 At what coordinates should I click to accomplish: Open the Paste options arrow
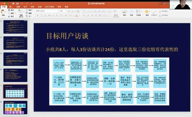[6, 11]
